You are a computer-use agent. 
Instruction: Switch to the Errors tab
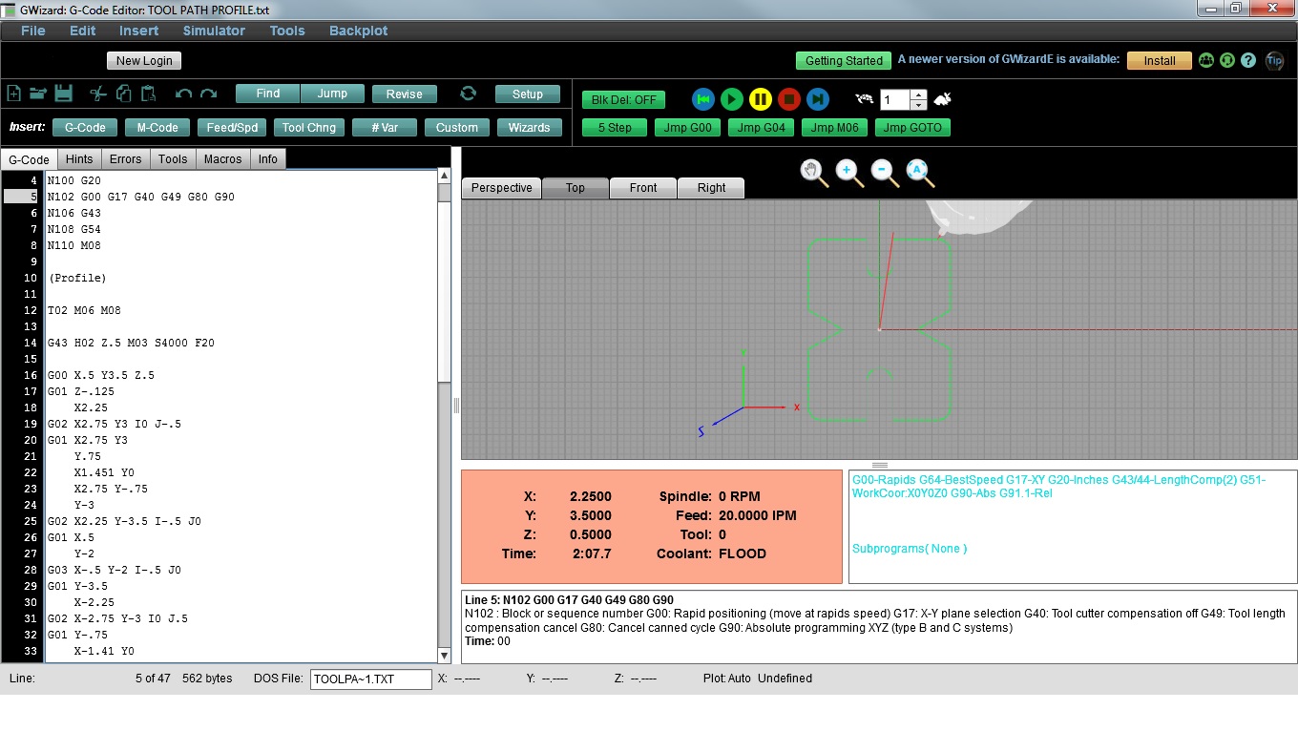click(x=125, y=158)
